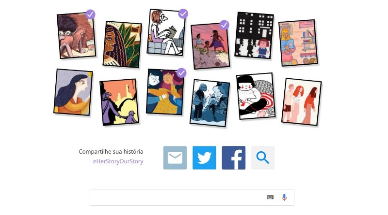Click checkmark on child reading story tile
388x215 pixels.
90,14
